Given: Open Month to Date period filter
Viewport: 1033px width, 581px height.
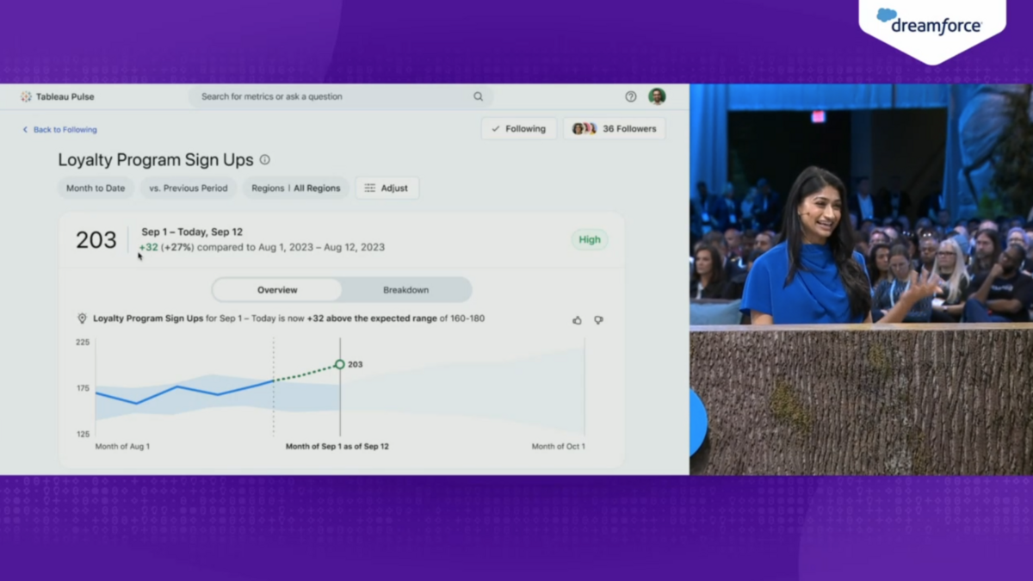Looking at the screenshot, I should (x=96, y=188).
